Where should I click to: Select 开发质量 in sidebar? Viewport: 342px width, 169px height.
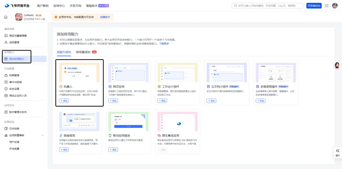tap(14, 149)
